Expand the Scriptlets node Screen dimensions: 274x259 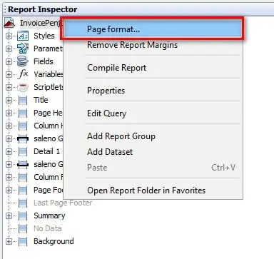click(x=9, y=87)
